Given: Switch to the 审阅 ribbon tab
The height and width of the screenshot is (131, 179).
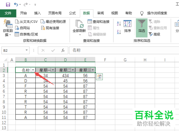Looking at the screenshot, I should click(x=101, y=13).
